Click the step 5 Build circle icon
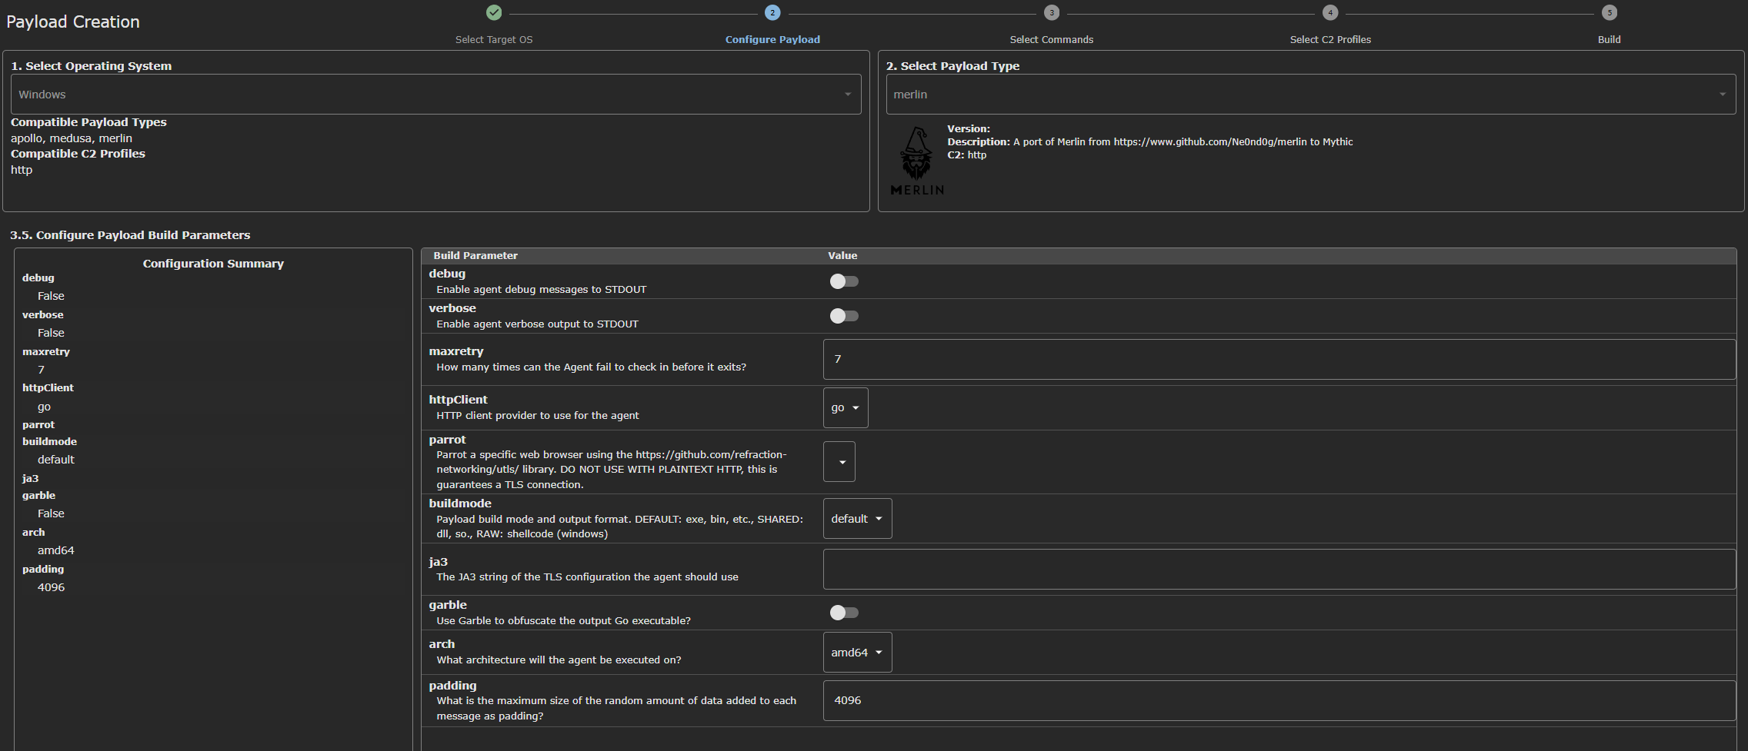 pos(1609,12)
